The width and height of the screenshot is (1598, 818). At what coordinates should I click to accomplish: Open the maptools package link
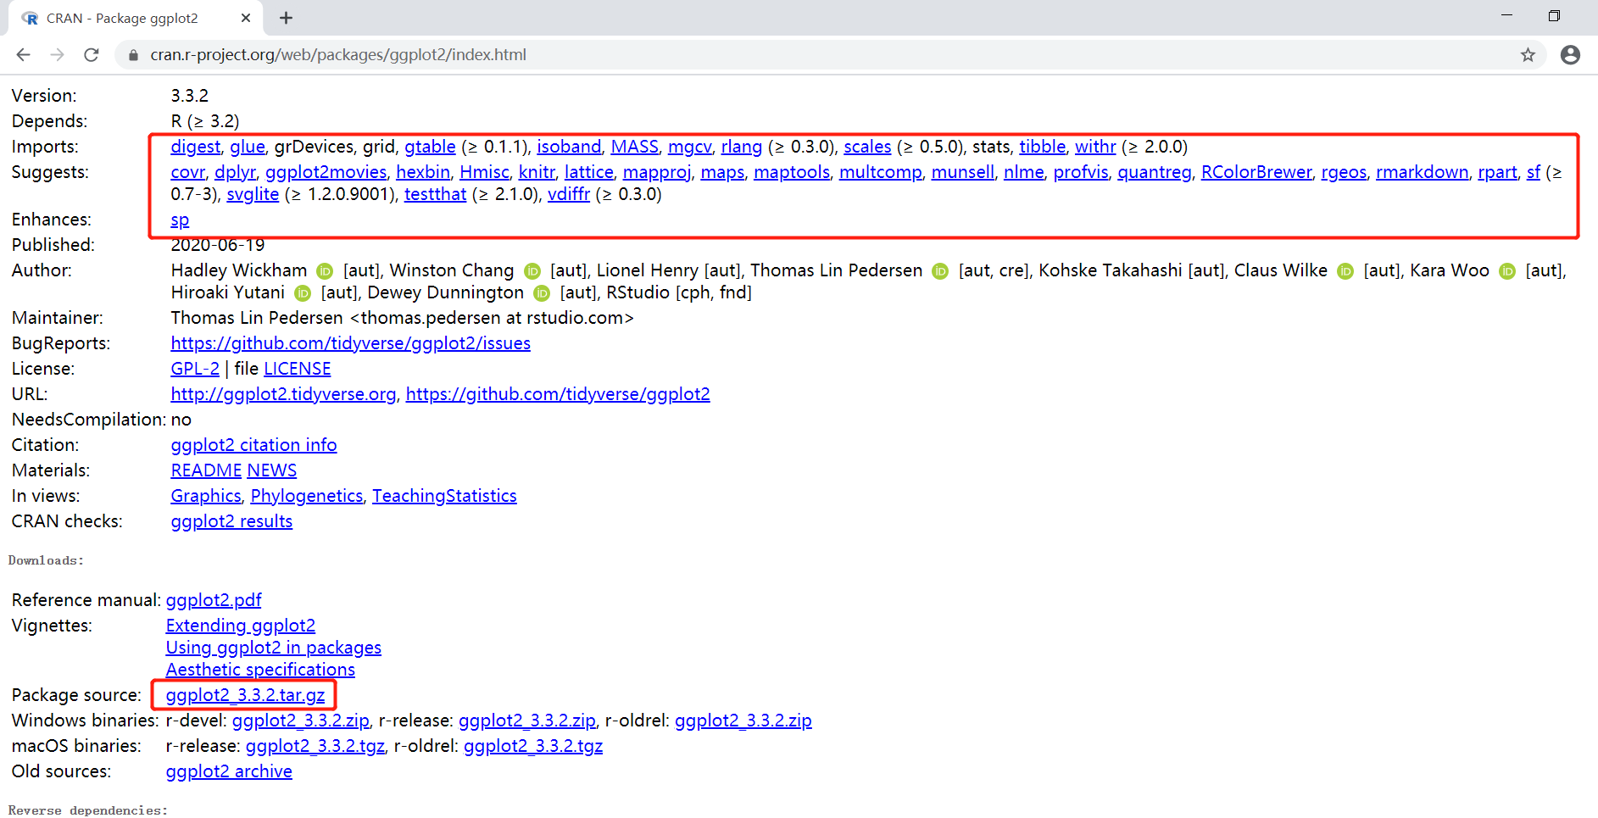(x=792, y=172)
